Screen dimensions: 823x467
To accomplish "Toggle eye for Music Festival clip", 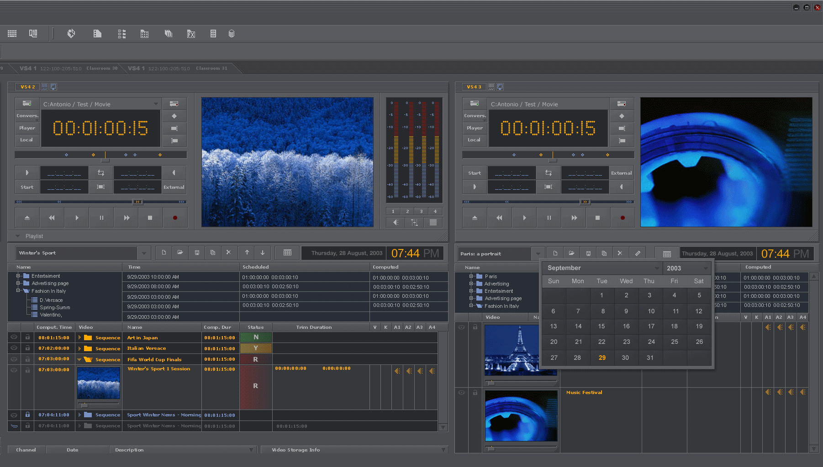I will [462, 392].
